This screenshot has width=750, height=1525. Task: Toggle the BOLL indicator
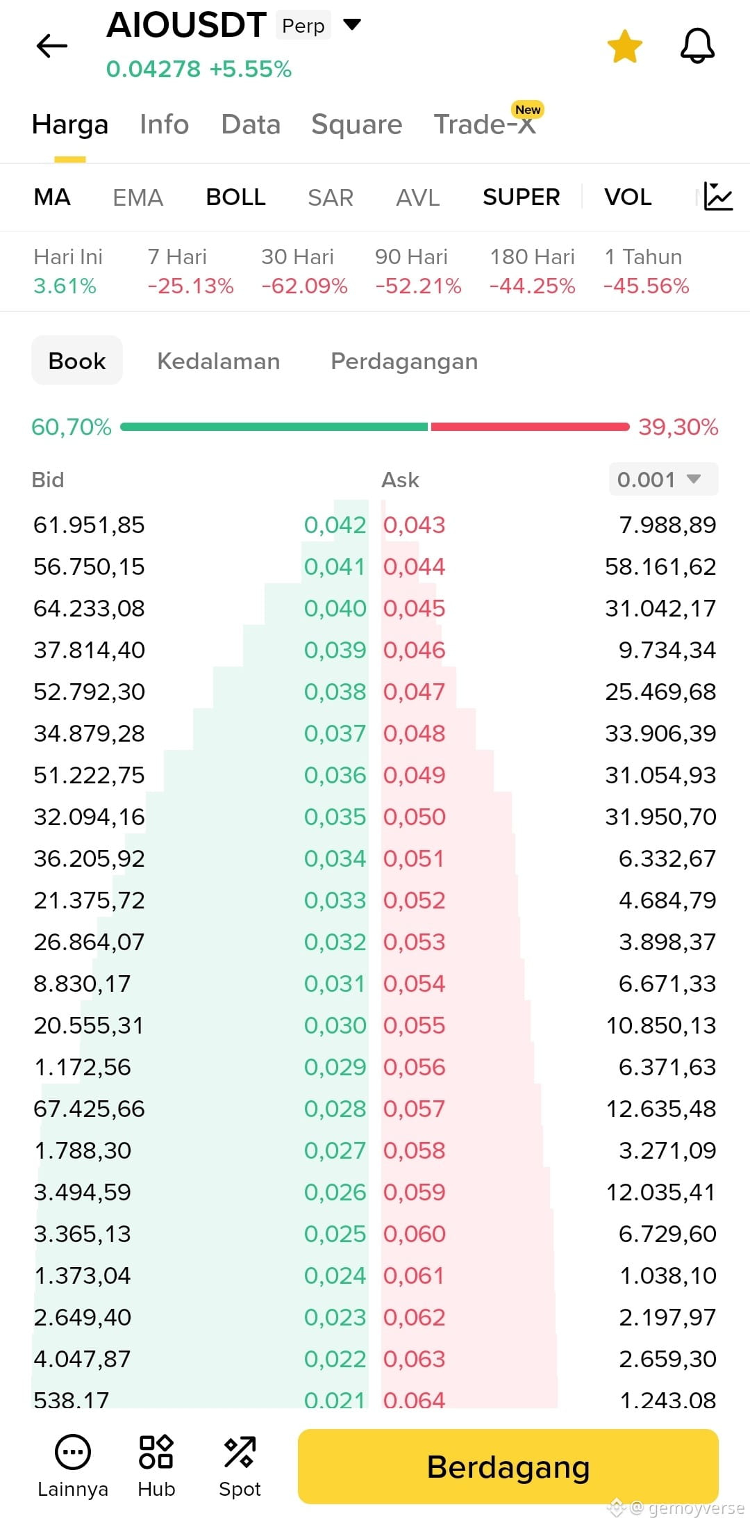tap(236, 197)
